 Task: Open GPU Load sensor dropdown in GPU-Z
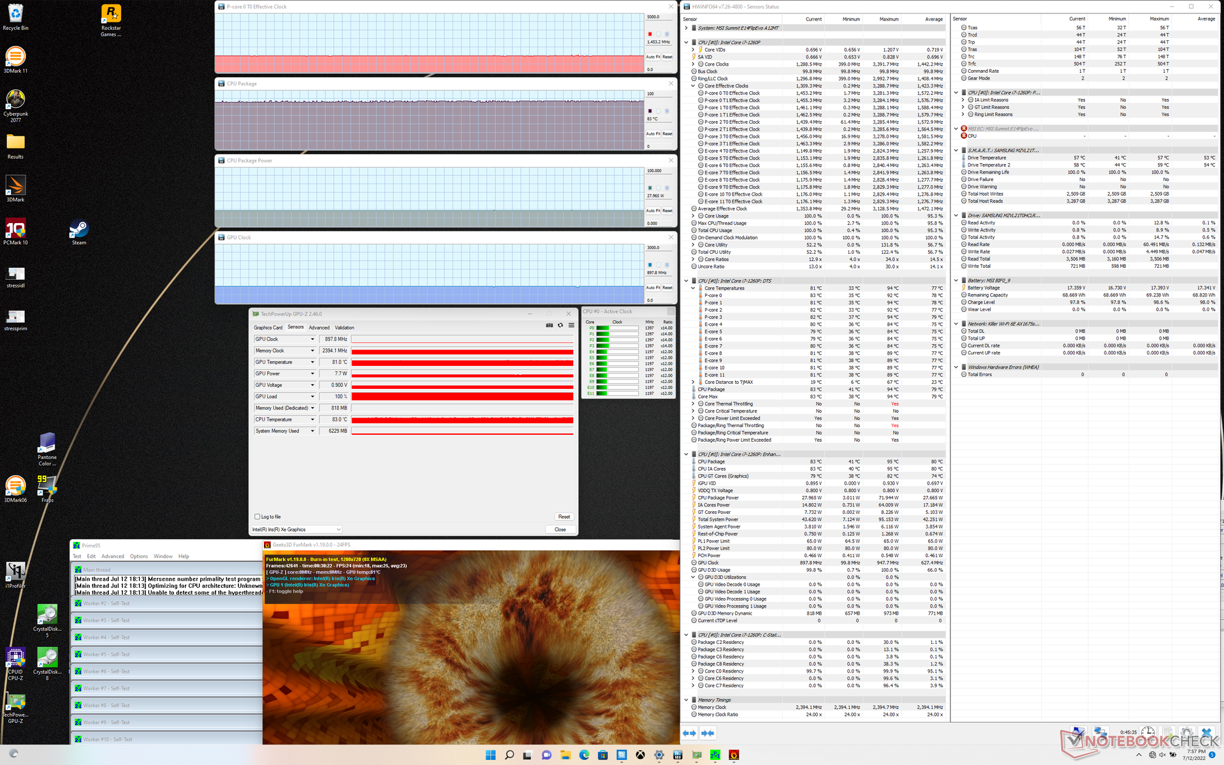312,397
